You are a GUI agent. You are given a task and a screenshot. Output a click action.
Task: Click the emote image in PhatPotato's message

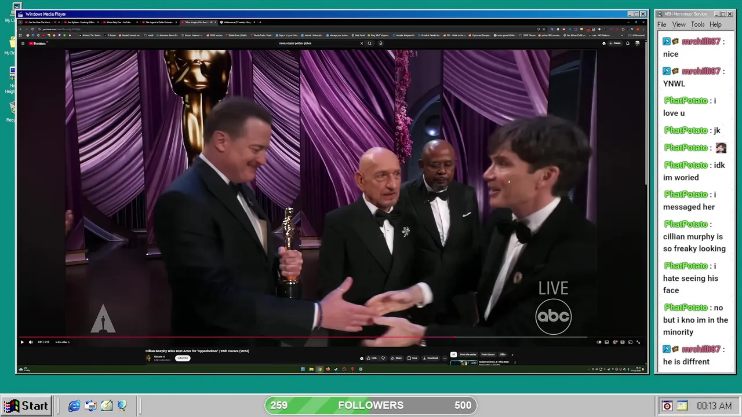tap(721, 148)
